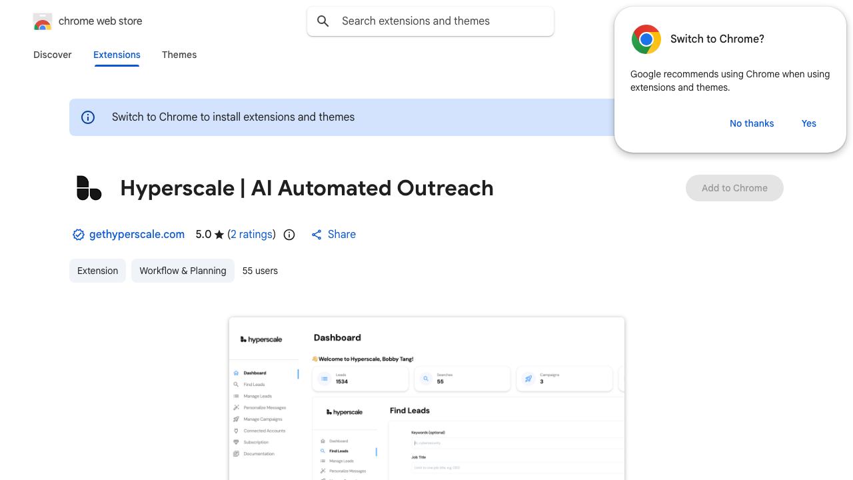Open the 2 ratings link
The width and height of the screenshot is (853, 480).
click(252, 235)
